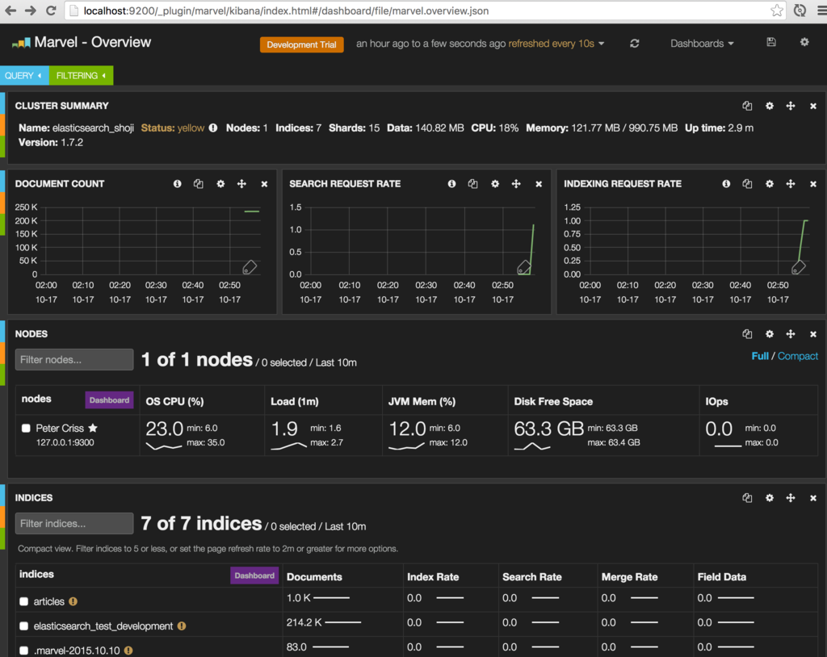
Task: Click Search Request Rate move icon
Action: (516, 184)
